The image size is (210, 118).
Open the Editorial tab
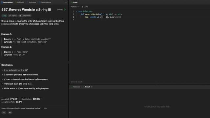coord(19,2)
